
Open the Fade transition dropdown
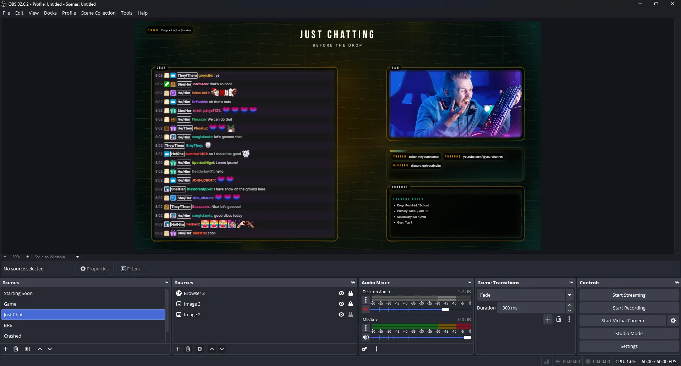coord(569,295)
